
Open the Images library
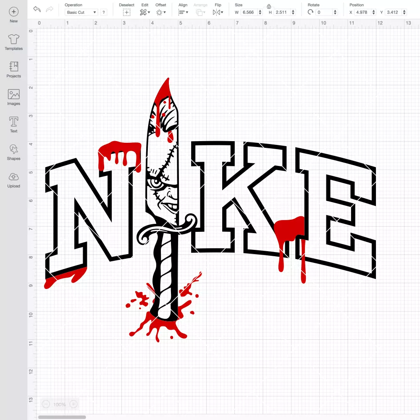coord(13,97)
